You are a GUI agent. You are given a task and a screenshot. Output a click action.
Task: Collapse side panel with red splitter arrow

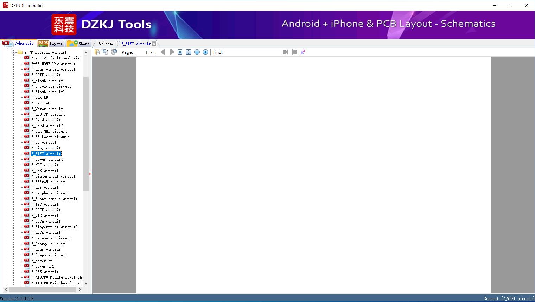(x=90, y=174)
